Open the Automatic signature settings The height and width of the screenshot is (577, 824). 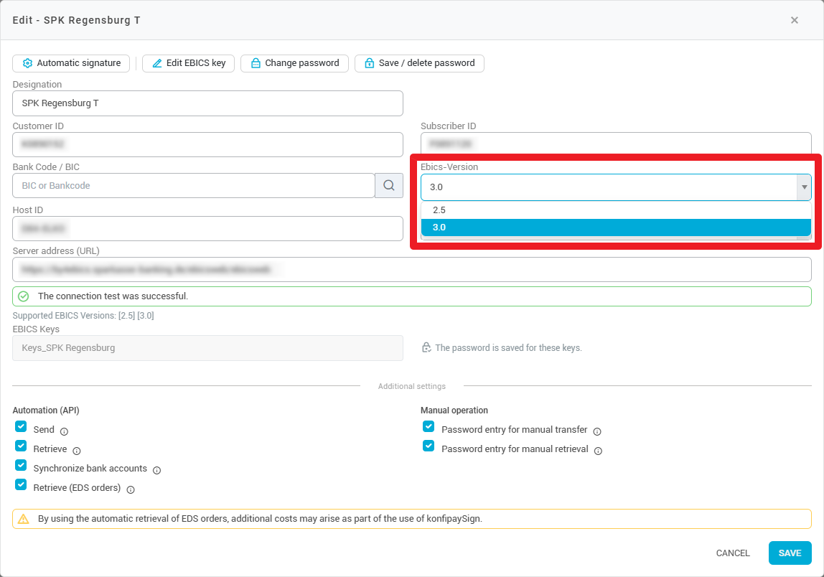[x=71, y=63]
